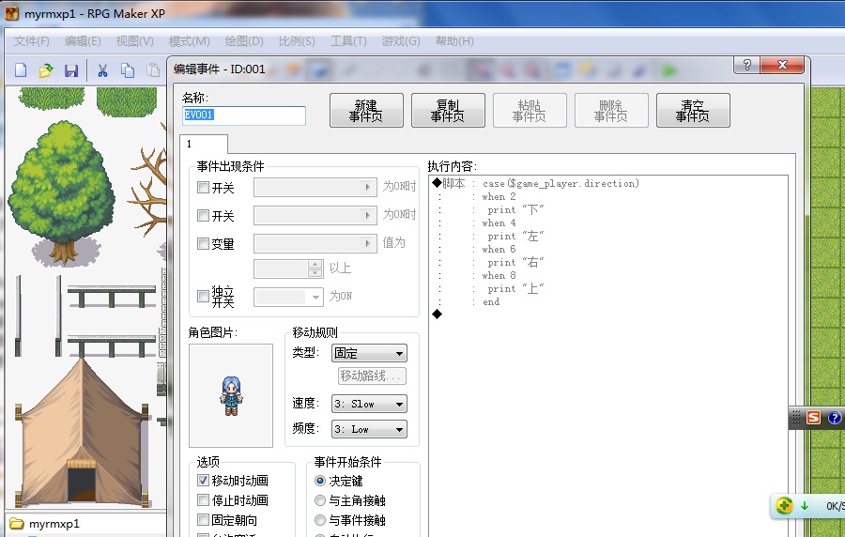Open the 类型 固定 movement type dropdown
Screen dimensions: 845x537
(369, 353)
